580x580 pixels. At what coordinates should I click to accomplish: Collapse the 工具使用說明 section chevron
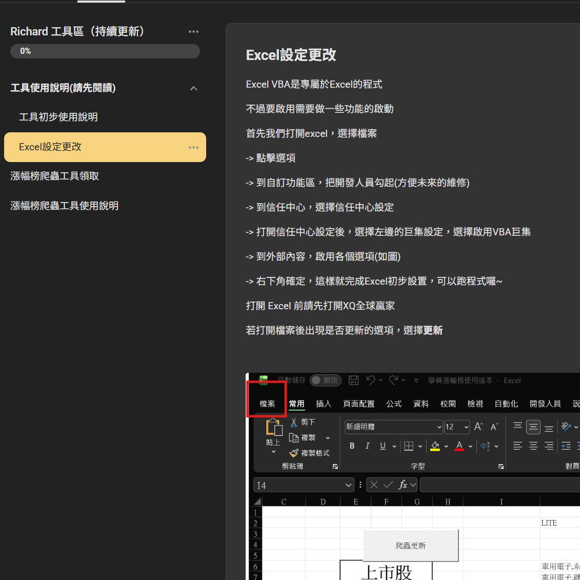point(194,88)
